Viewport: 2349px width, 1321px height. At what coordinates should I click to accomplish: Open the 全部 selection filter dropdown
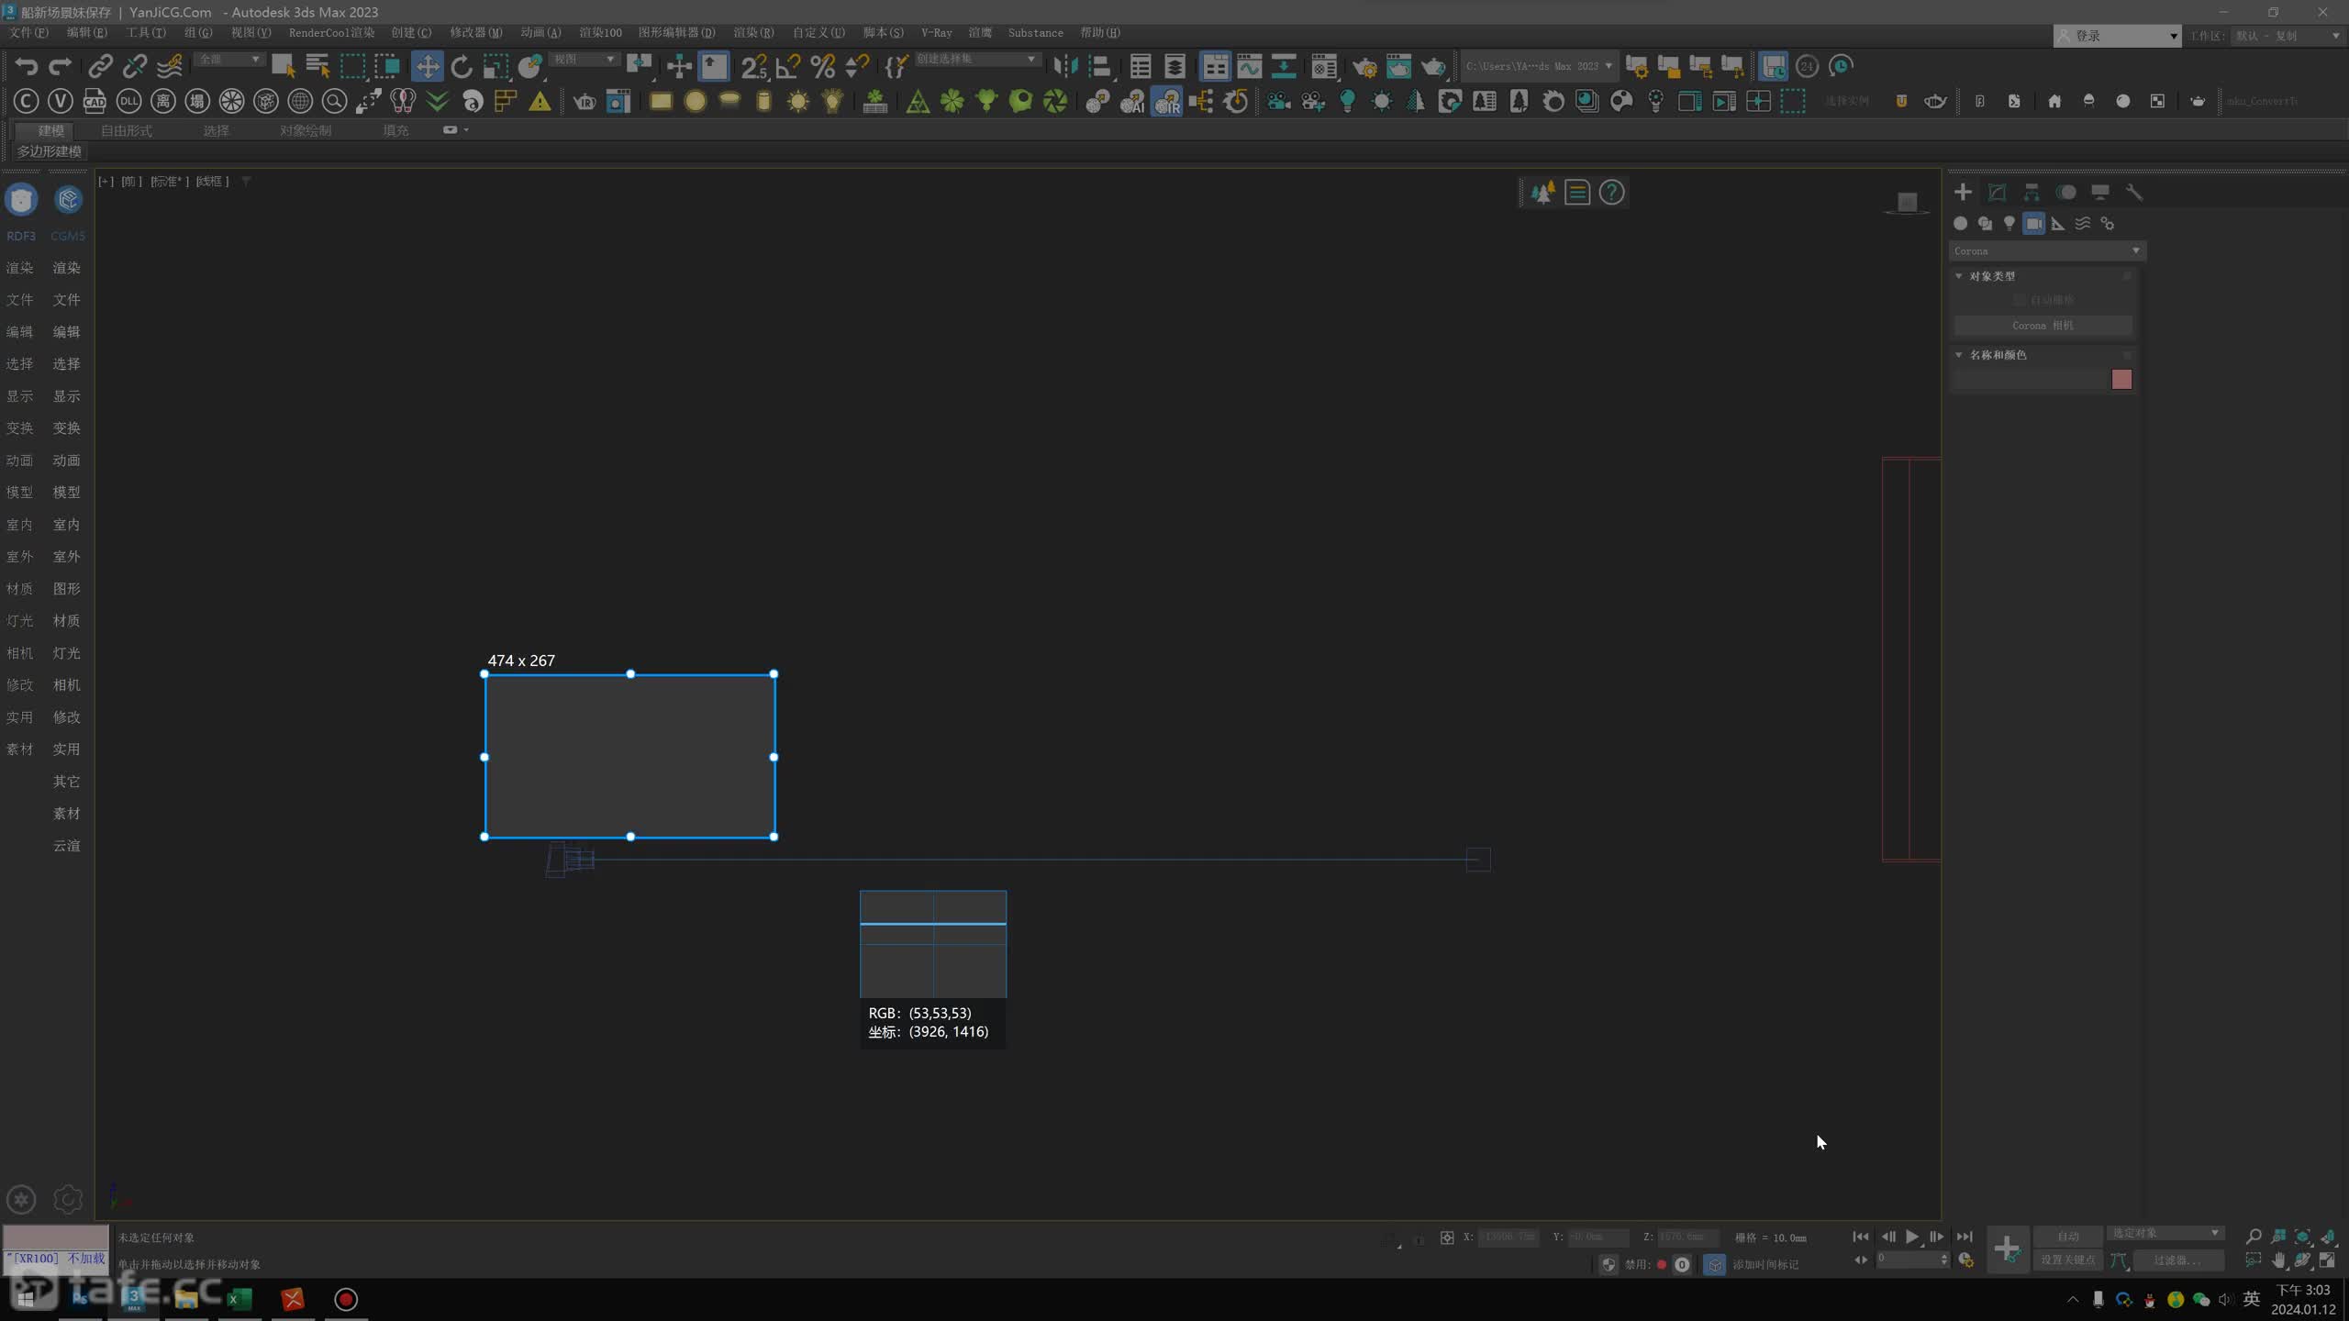(229, 59)
